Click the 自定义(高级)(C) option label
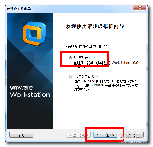 (x=85, y=76)
